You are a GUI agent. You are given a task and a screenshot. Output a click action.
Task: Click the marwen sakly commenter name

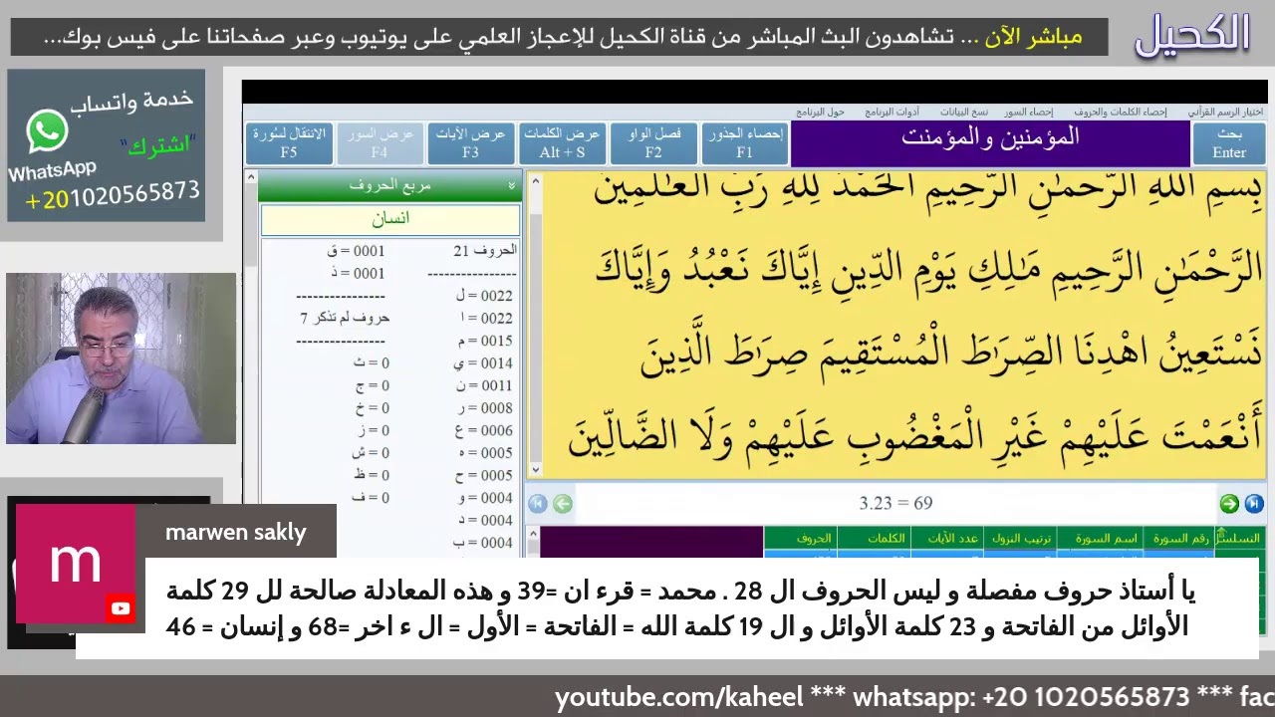click(236, 533)
